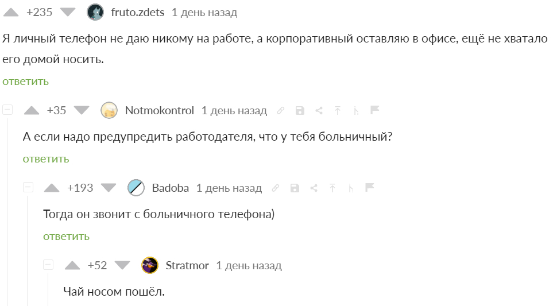Image resolution: width=557 pixels, height=306 pixels.
Task: Open Stratmor's avatar thumbnail
Action: tap(149, 265)
